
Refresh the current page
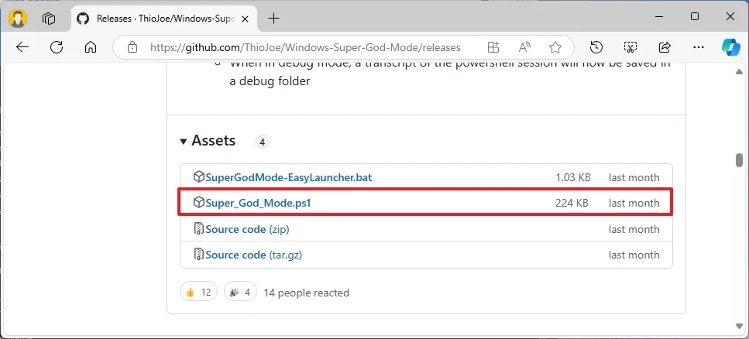(x=57, y=46)
